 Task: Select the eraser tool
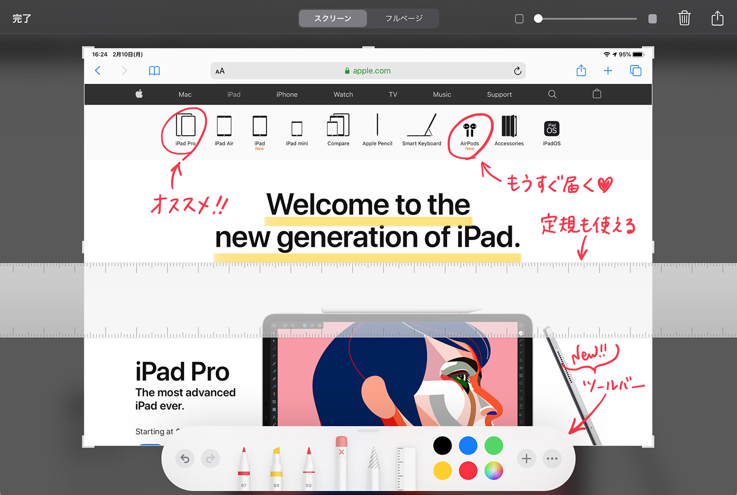[341, 462]
